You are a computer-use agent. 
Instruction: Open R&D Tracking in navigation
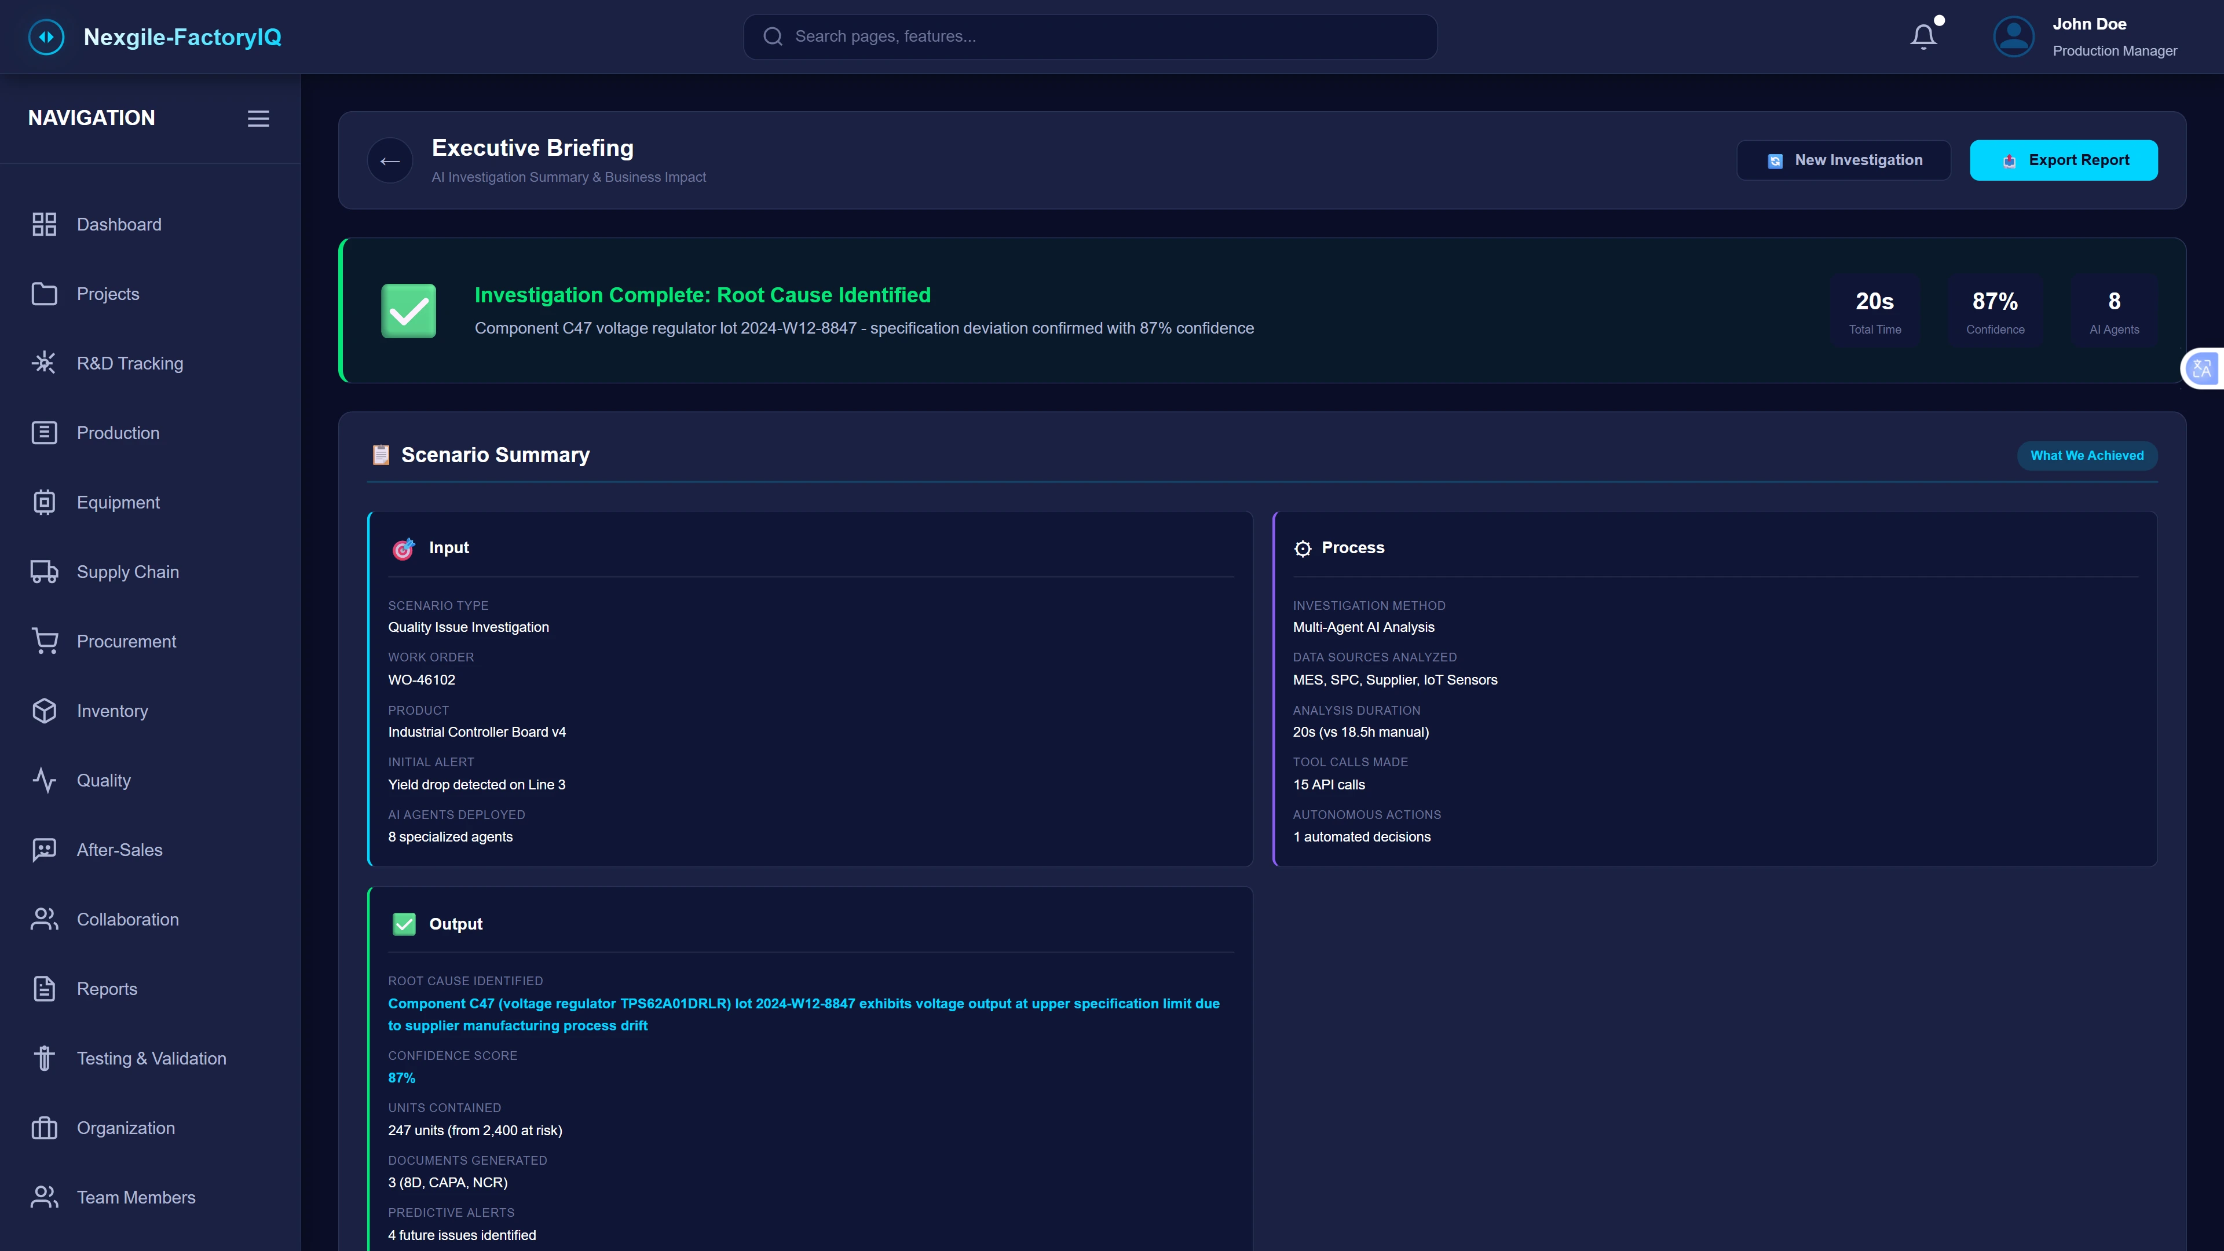[x=130, y=363]
